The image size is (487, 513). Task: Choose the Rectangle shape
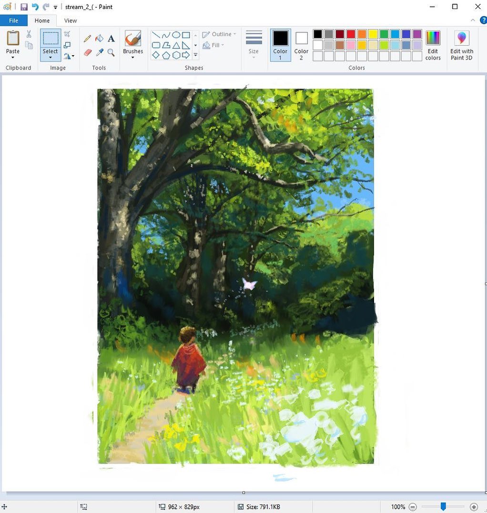click(x=186, y=35)
